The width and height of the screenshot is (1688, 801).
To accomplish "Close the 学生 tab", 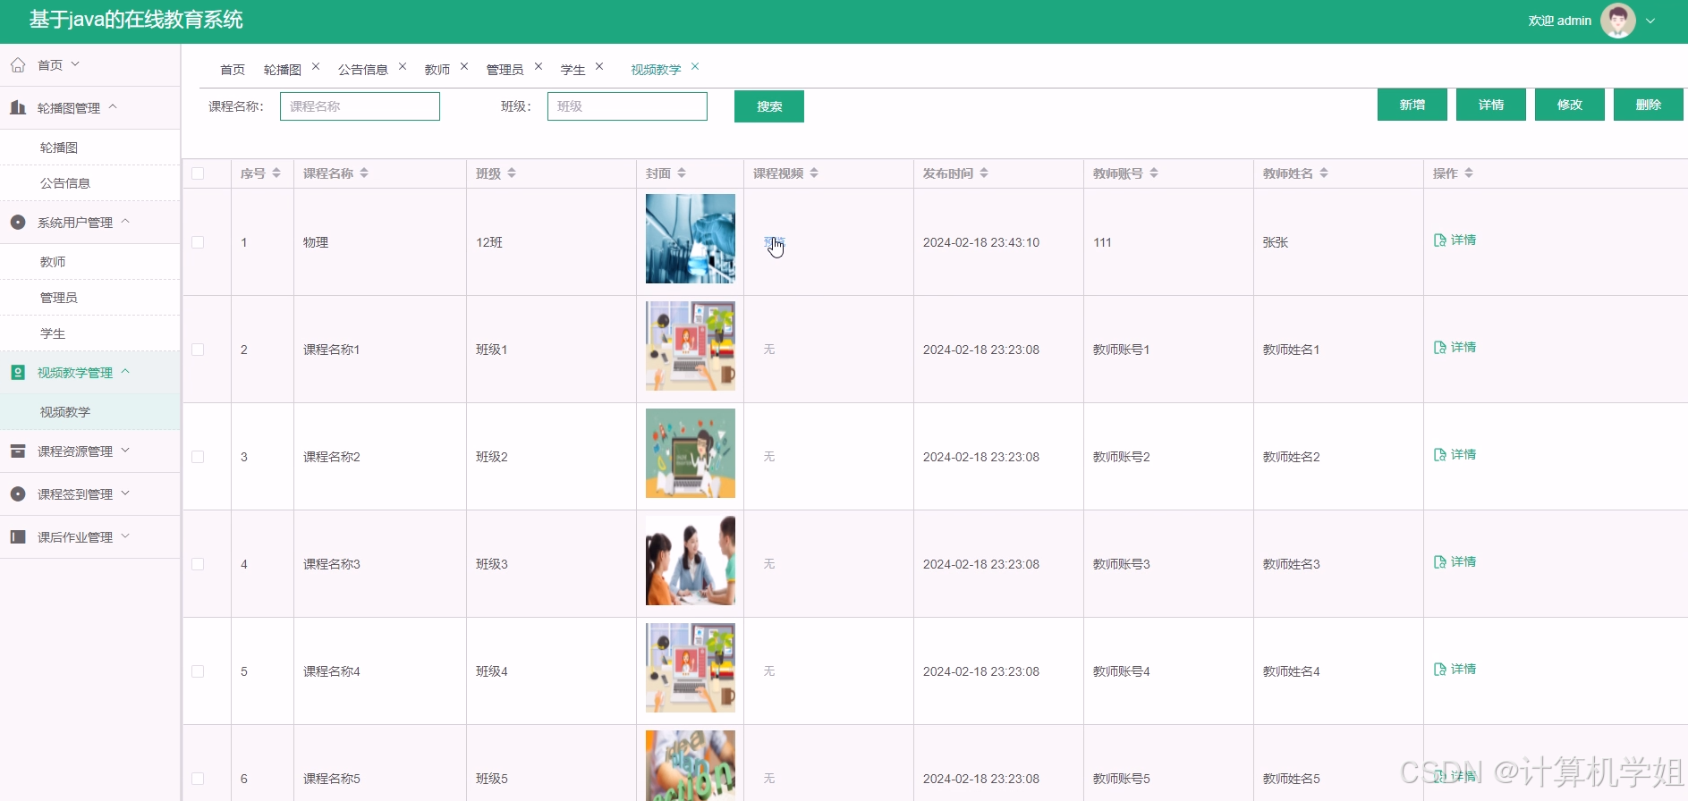I will (599, 66).
